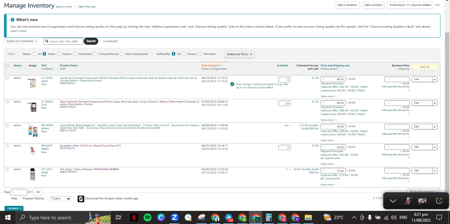Expand View more for Lume Deodorant row
Viewport: 450px width, 224px height.
pyautogui.click(x=329, y=141)
